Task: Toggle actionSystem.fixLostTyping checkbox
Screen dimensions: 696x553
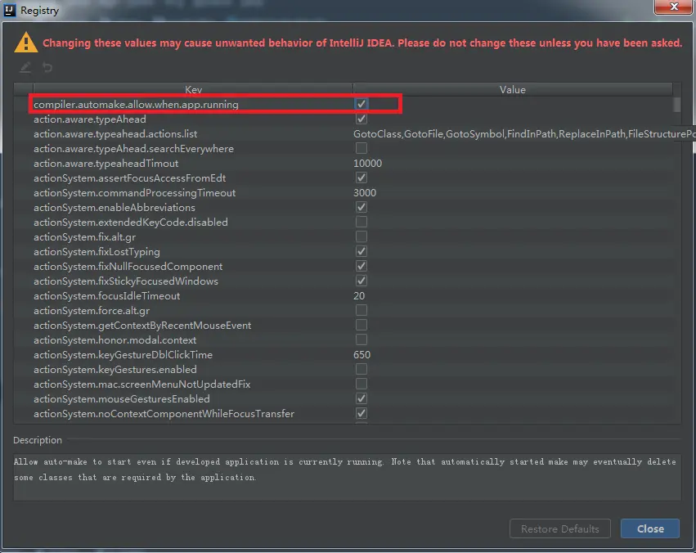Action: (x=361, y=251)
